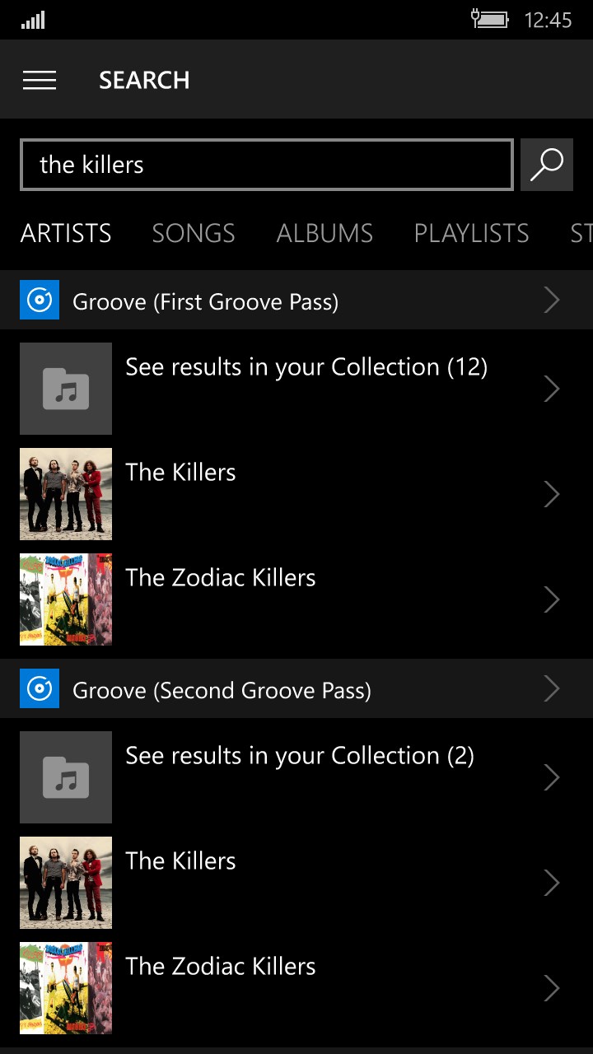Open chevron next to Collection (12) results
Viewport: 593px width, 1054px height.
[552, 389]
